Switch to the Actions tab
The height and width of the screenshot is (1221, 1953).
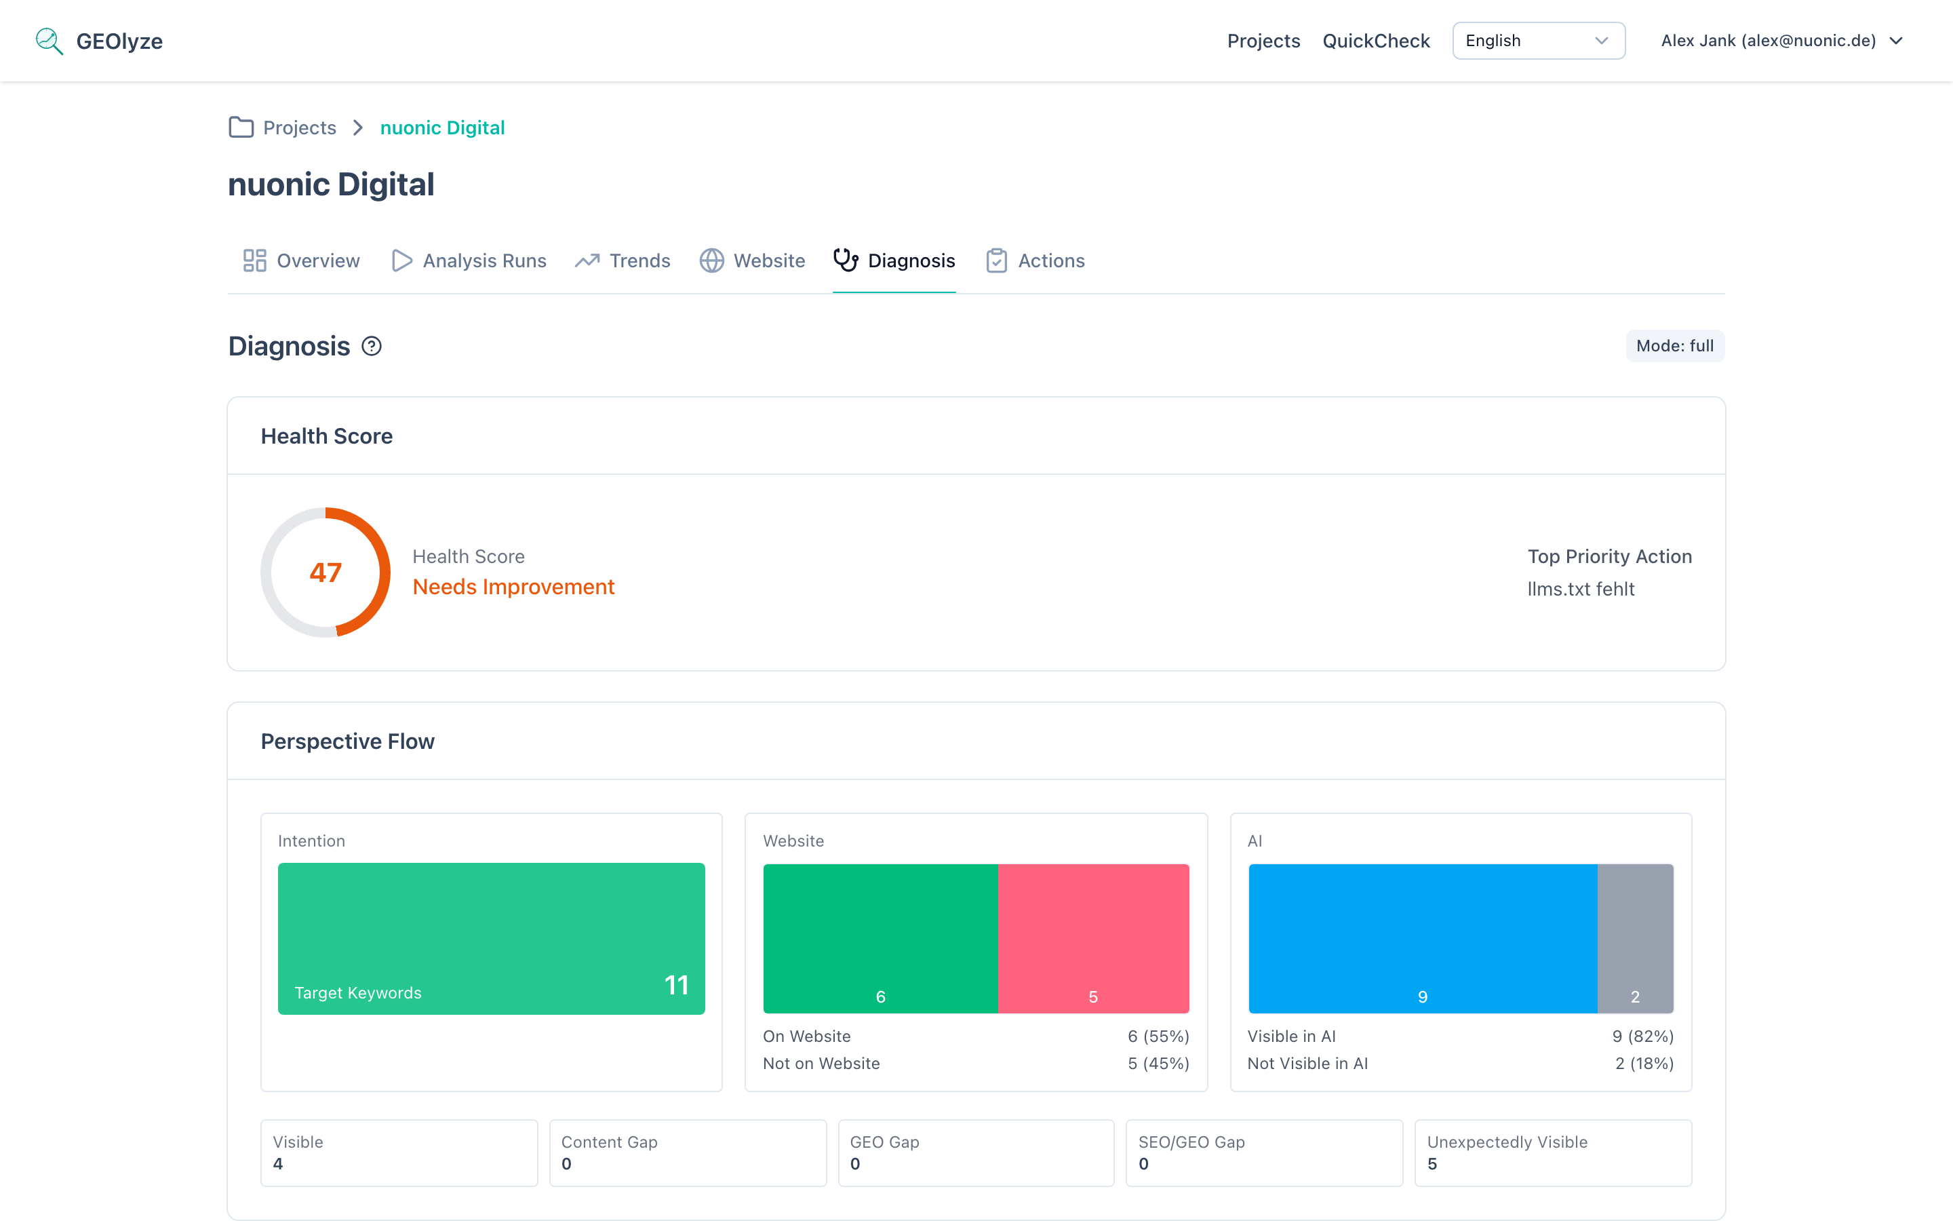click(1052, 260)
